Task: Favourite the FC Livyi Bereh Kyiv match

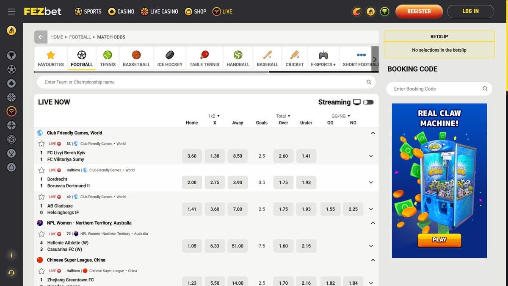Action: pos(41,144)
